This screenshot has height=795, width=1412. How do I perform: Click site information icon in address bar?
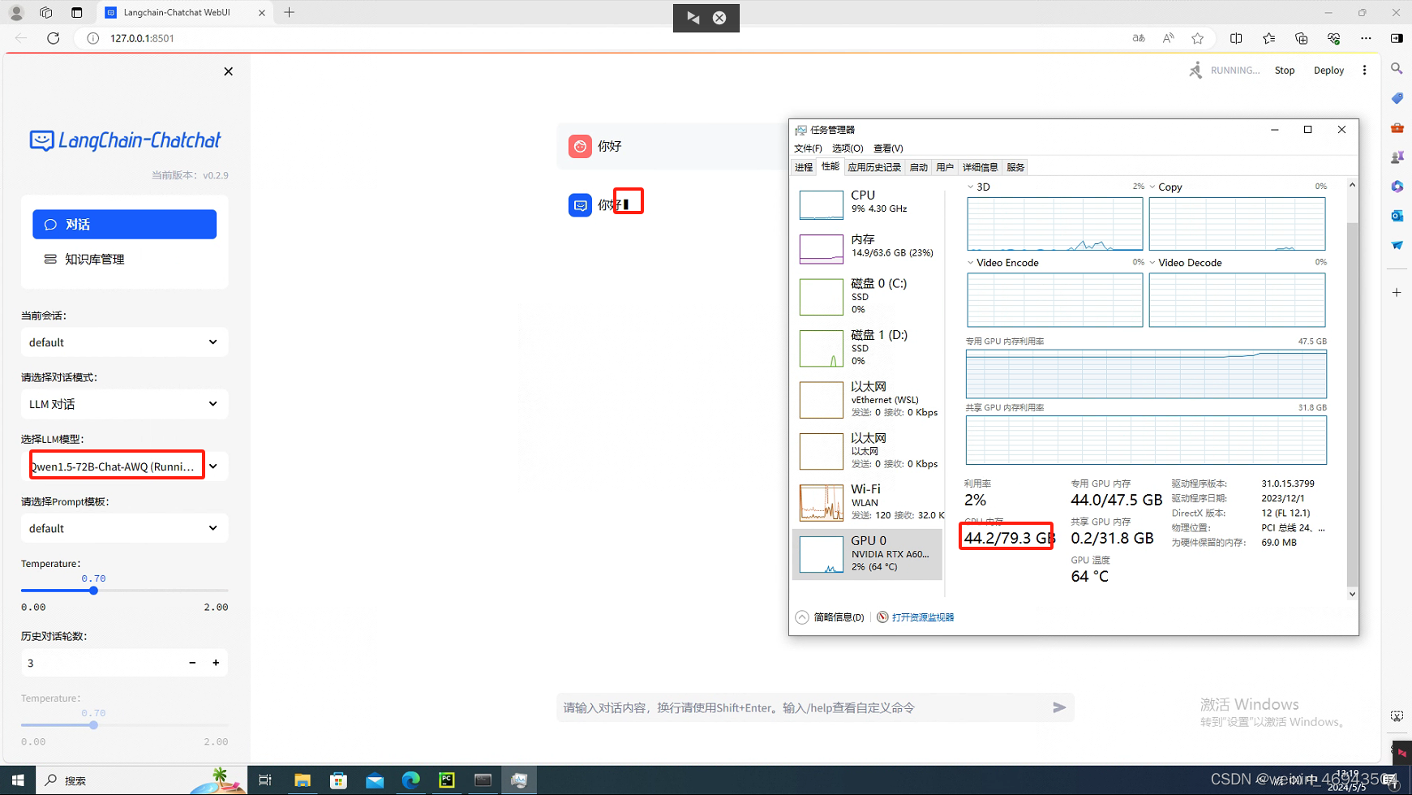(93, 38)
